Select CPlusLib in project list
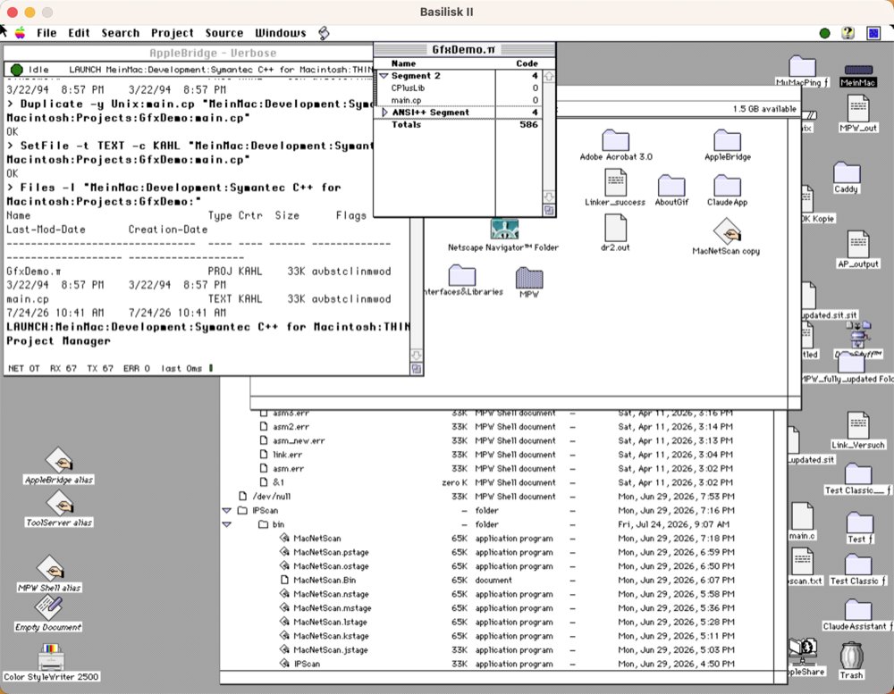 coord(408,88)
